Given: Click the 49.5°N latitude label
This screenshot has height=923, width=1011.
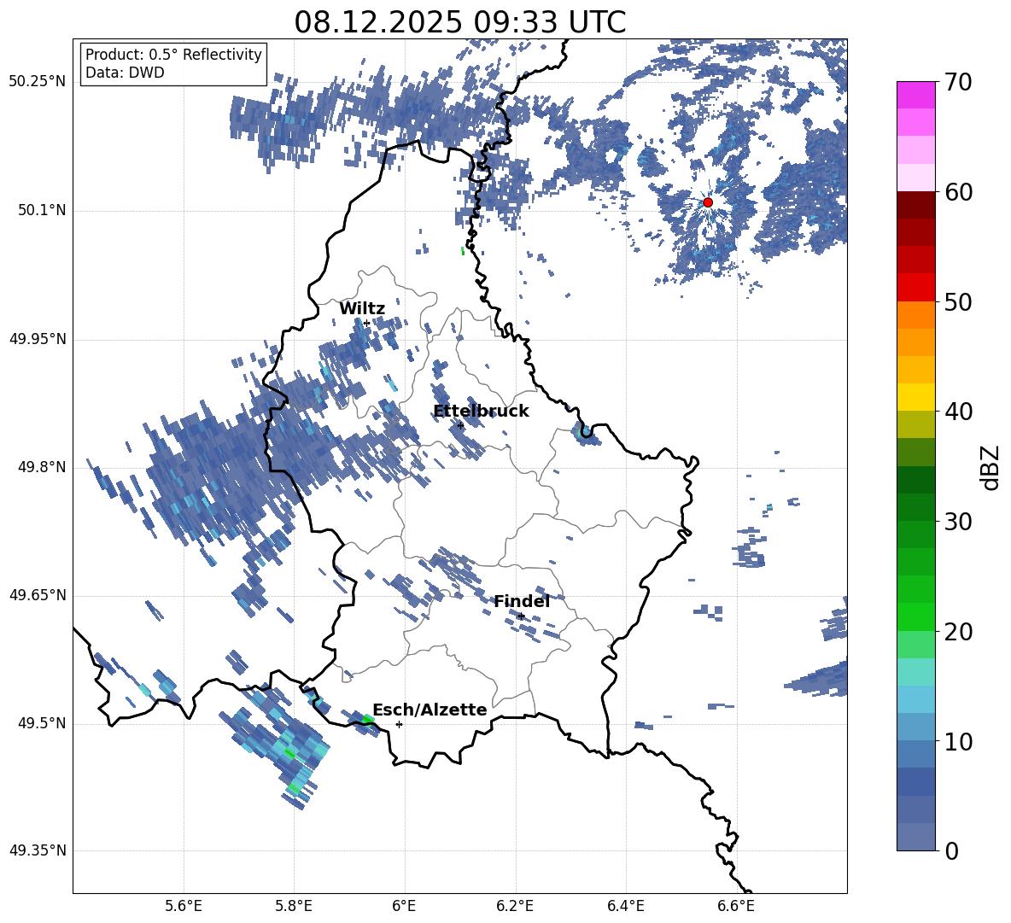Looking at the screenshot, I should pyautogui.click(x=41, y=723).
